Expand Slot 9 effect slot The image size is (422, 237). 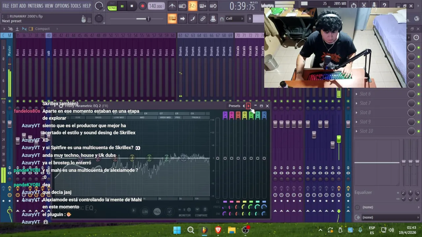pos(356,121)
